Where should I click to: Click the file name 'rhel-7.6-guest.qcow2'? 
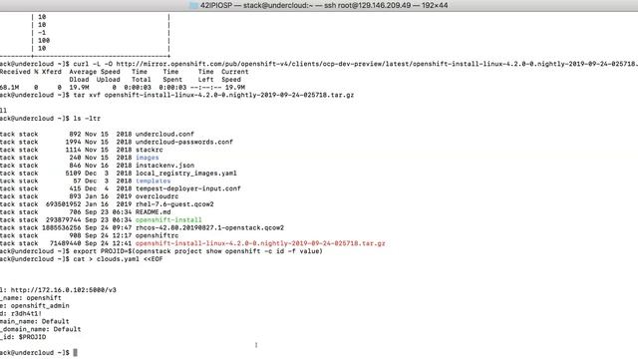[x=174, y=203]
